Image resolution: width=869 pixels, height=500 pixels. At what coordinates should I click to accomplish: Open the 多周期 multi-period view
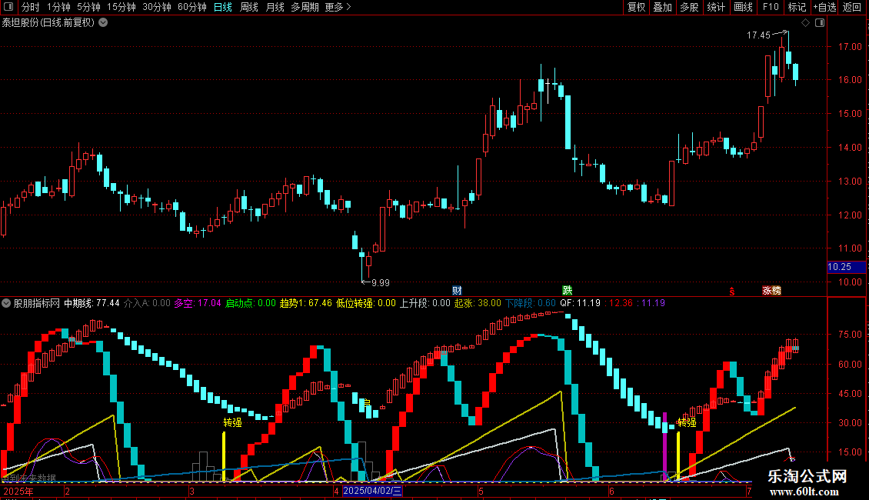click(x=305, y=7)
